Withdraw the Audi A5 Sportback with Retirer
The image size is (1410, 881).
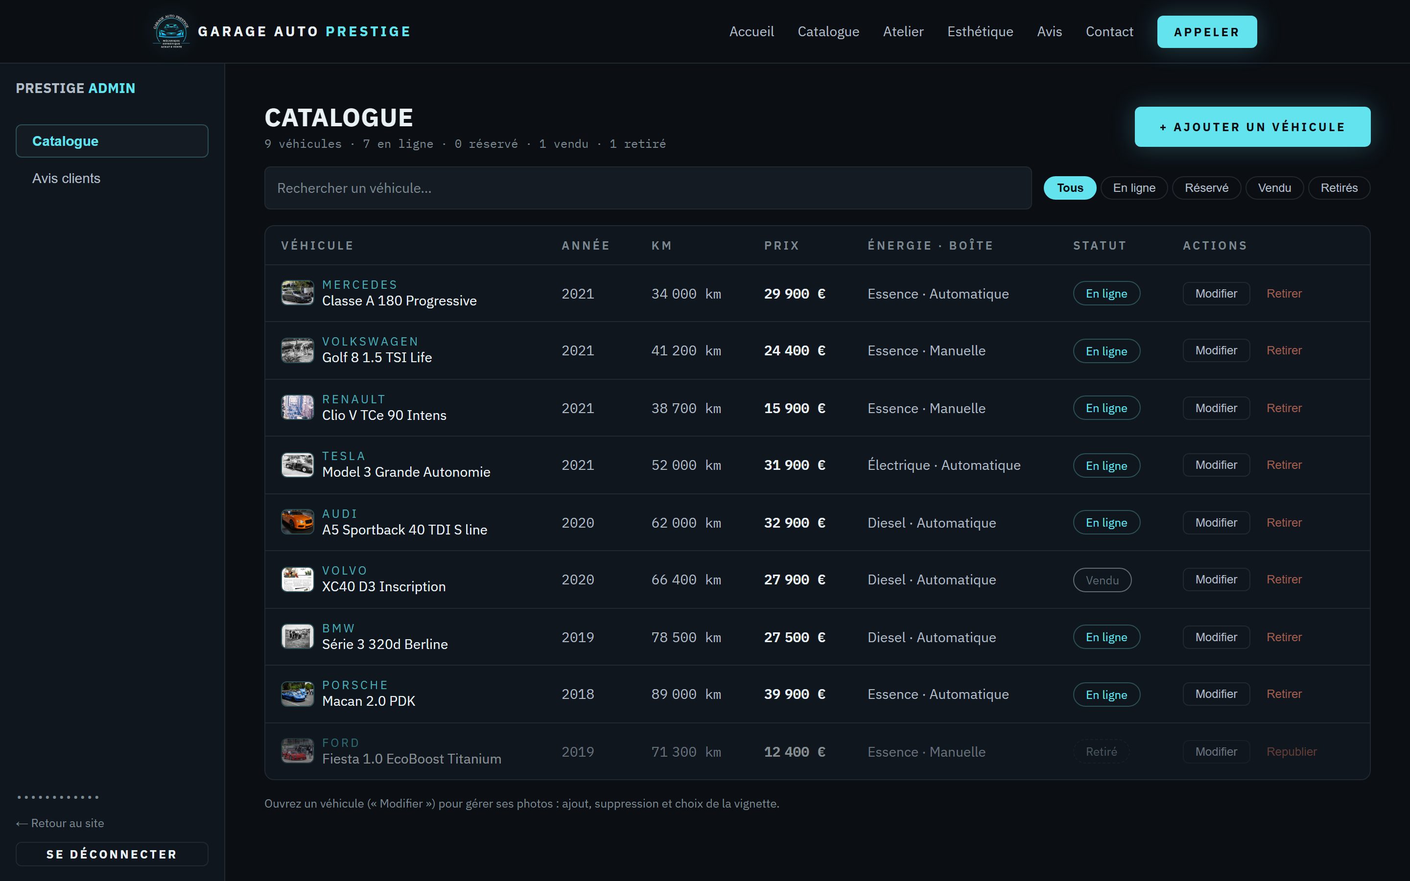pyautogui.click(x=1284, y=523)
